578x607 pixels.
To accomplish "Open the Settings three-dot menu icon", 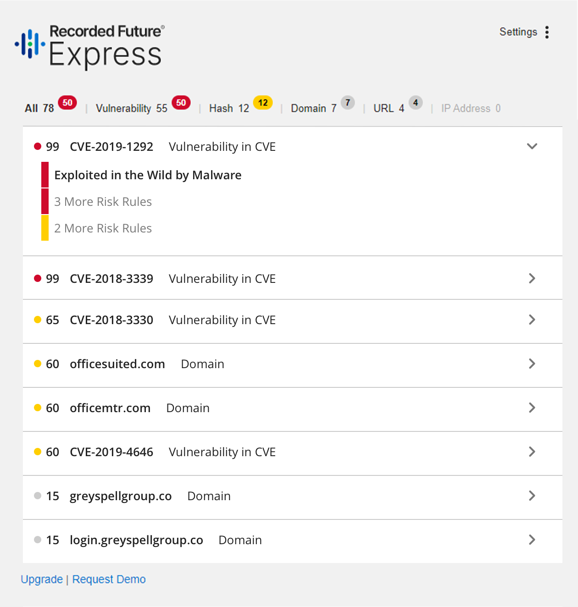I will [547, 32].
